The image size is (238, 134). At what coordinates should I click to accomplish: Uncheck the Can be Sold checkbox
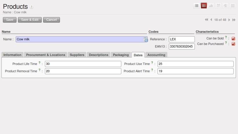pyautogui.click(x=233, y=39)
